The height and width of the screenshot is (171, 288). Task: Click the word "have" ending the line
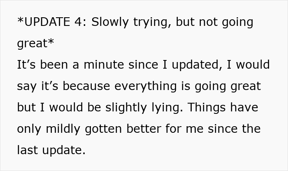(244, 108)
